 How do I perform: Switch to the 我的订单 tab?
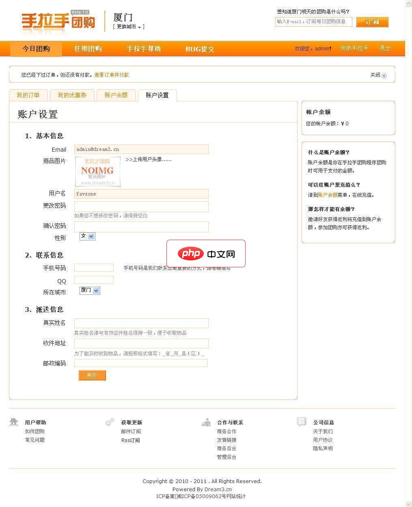click(28, 95)
